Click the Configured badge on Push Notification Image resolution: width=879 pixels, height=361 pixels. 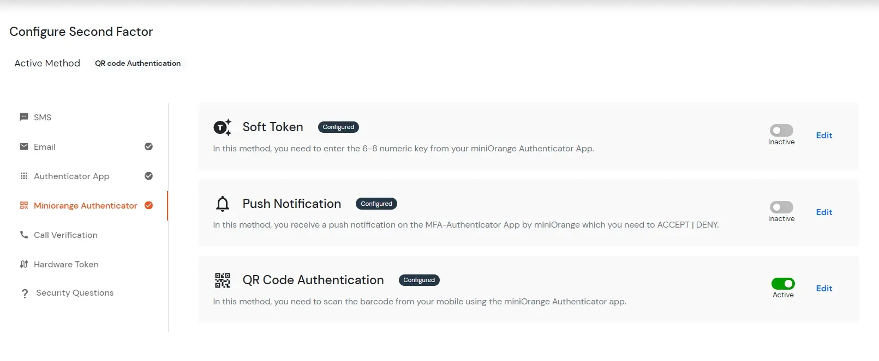376,204
